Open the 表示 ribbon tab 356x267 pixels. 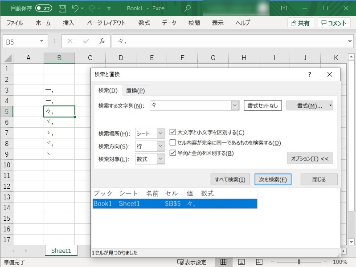click(x=217, y=23)
